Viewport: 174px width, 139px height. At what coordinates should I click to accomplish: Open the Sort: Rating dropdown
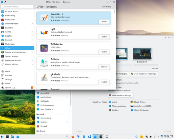tap(108, 7)
